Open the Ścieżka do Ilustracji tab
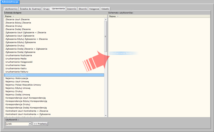 pyautogui.click(x=30, y=9)
